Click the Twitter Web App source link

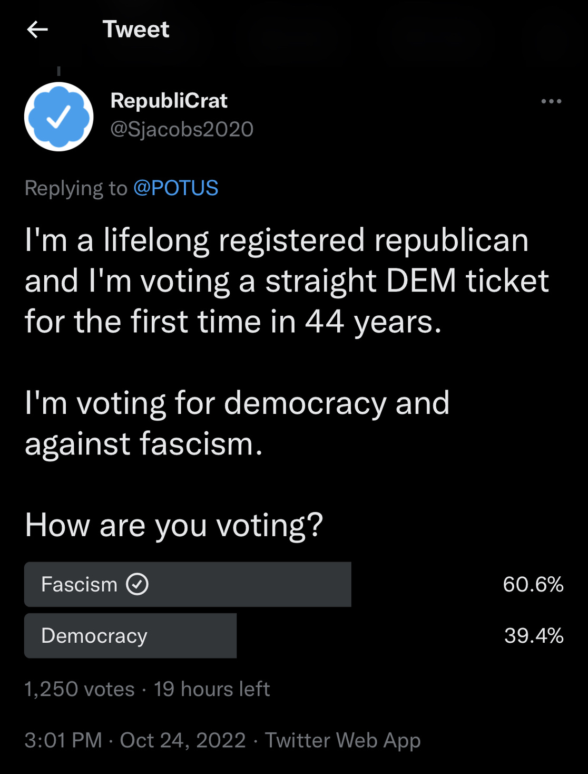pos(342,740)
